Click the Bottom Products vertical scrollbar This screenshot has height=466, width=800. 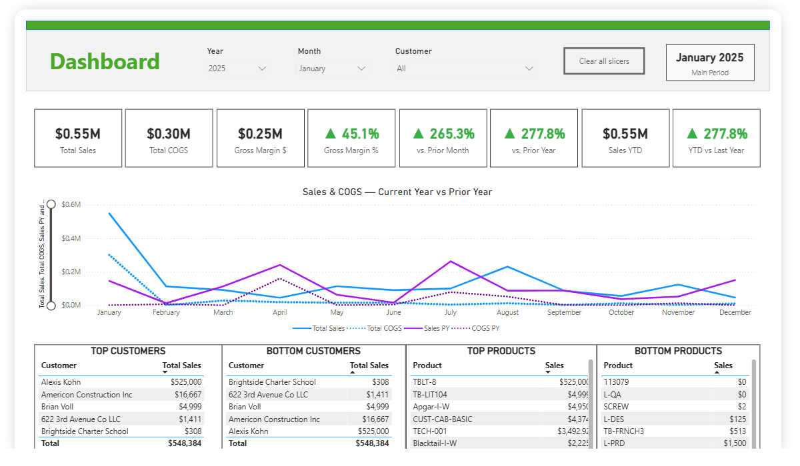coord(754,405)
